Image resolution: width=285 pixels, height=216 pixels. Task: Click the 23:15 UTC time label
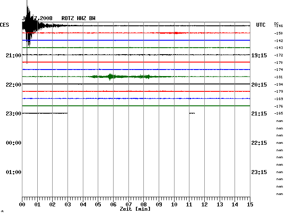click(259, 172)
